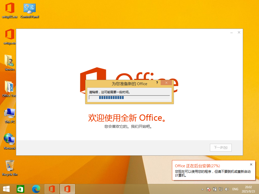Viewport: 259px width, 194px height.
Task: Open the Action Center flag icon
Action: [209, 189]
